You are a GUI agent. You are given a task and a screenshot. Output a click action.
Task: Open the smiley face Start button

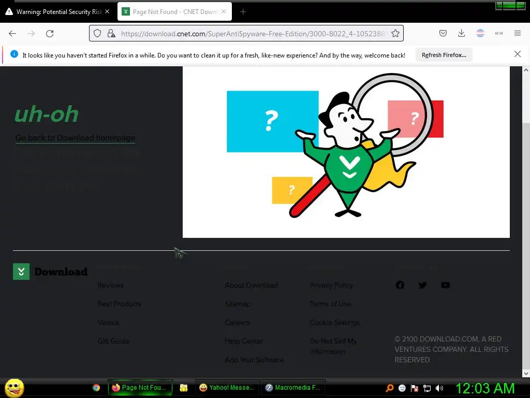click(x=14, y=388)
